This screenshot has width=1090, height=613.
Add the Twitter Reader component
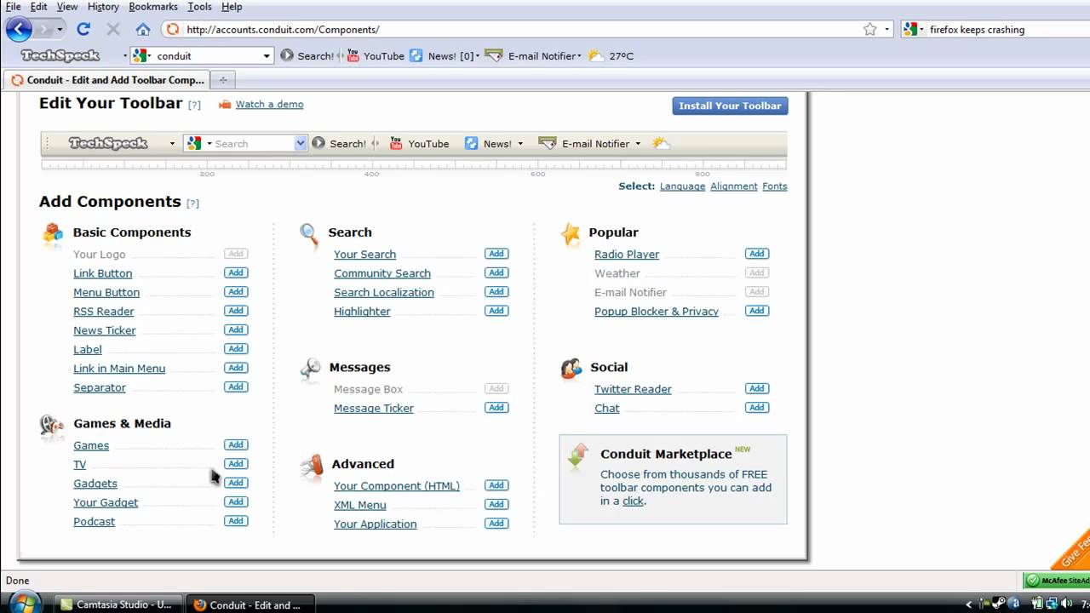(756, 388)
